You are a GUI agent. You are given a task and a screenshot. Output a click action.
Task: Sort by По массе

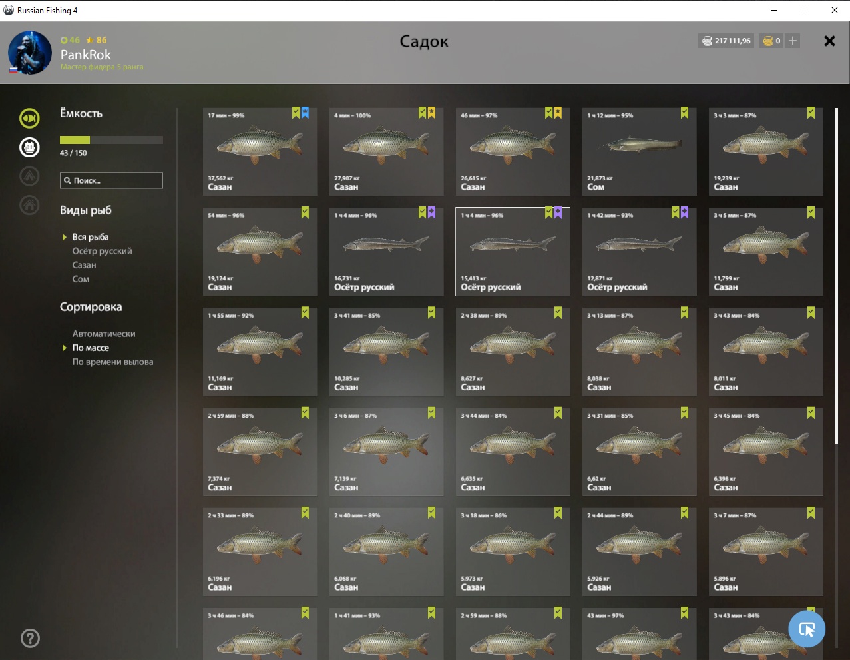point(91,348)
